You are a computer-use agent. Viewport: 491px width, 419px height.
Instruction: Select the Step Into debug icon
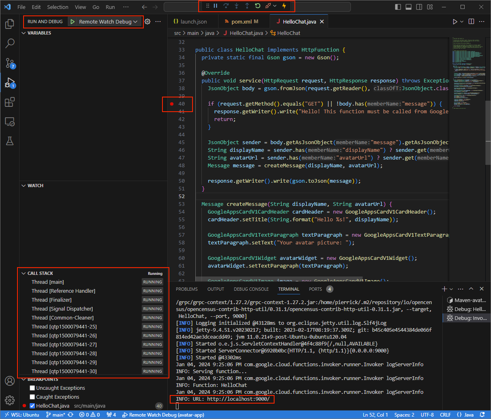[236, 6]
